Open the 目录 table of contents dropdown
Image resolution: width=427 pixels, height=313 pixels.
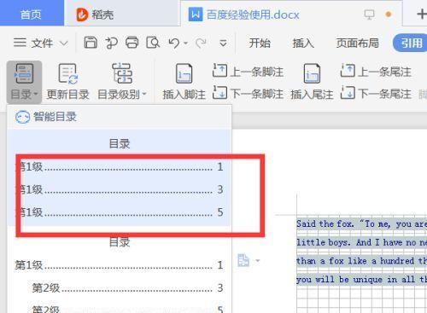pos(24,82)
